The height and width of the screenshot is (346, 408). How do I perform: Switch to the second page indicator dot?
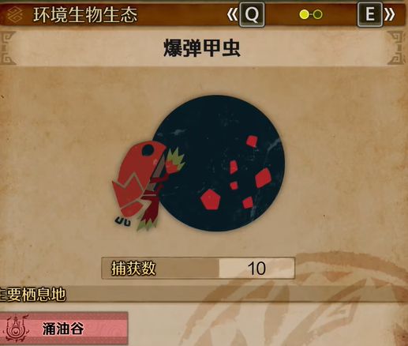point(317,14)
